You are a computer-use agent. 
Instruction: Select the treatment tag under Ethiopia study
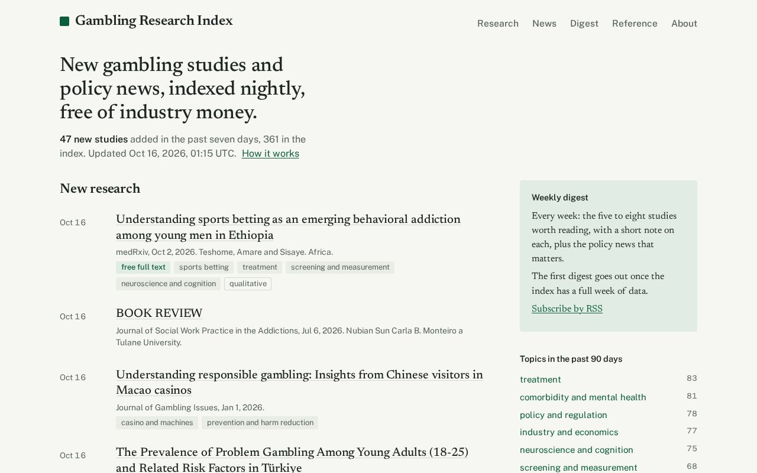(x=260, y=267)
